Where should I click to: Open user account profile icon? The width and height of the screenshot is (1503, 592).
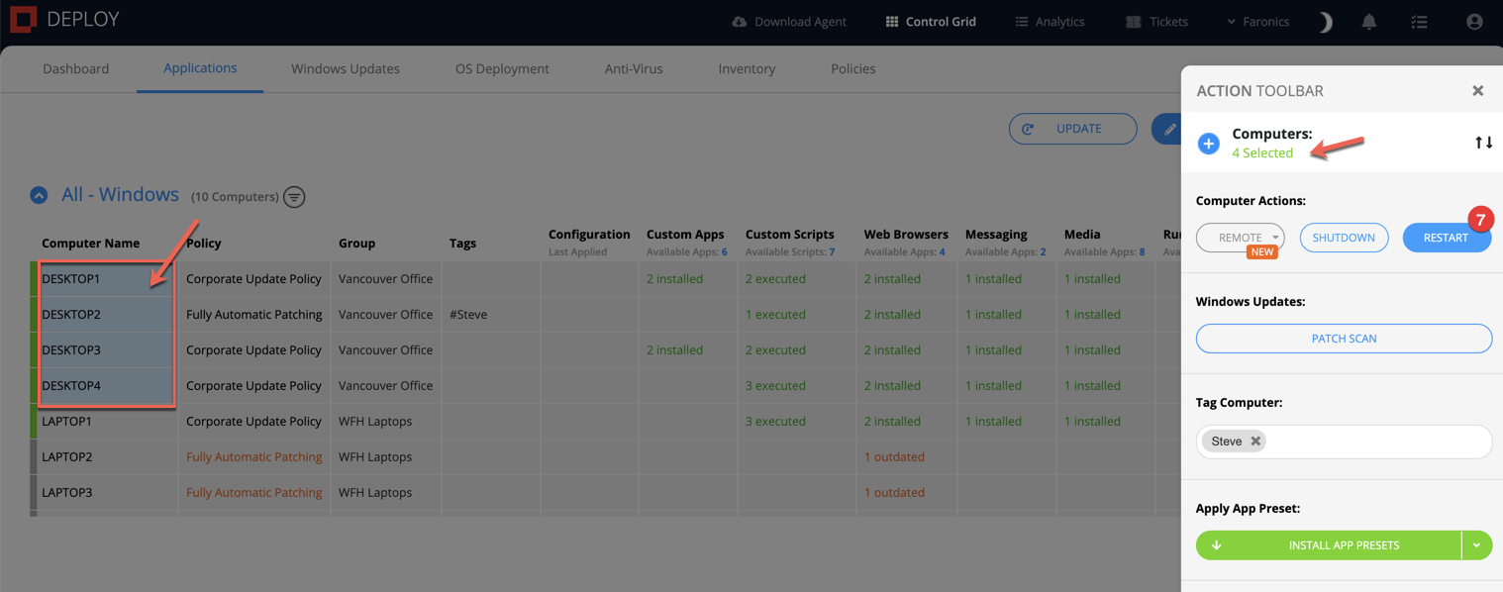click(1474, 22)
